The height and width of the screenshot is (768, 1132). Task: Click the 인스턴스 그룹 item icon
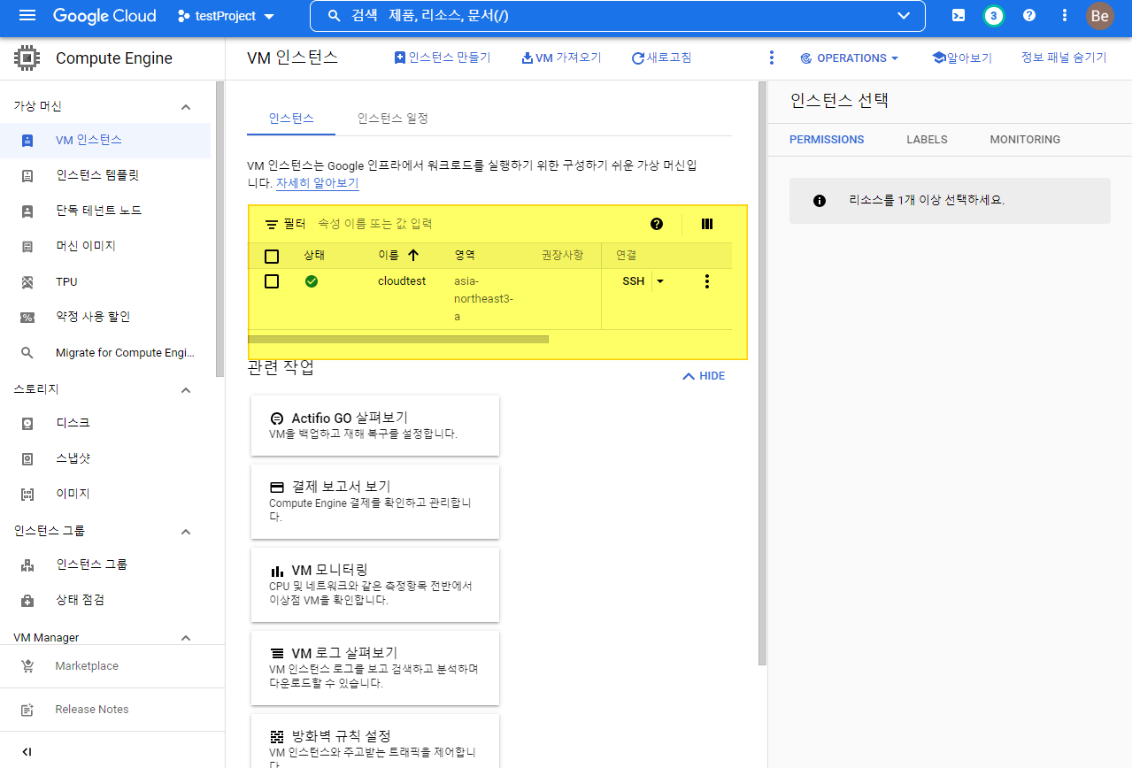[x=27, y=564]
